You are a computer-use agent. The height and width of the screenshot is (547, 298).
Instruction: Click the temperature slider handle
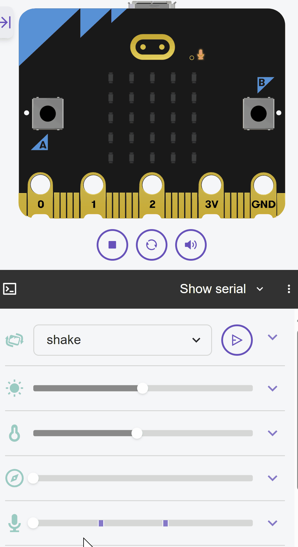coord(137,433)
